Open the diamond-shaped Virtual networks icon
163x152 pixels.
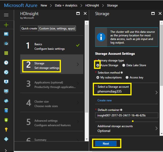(x=6, y=139)
